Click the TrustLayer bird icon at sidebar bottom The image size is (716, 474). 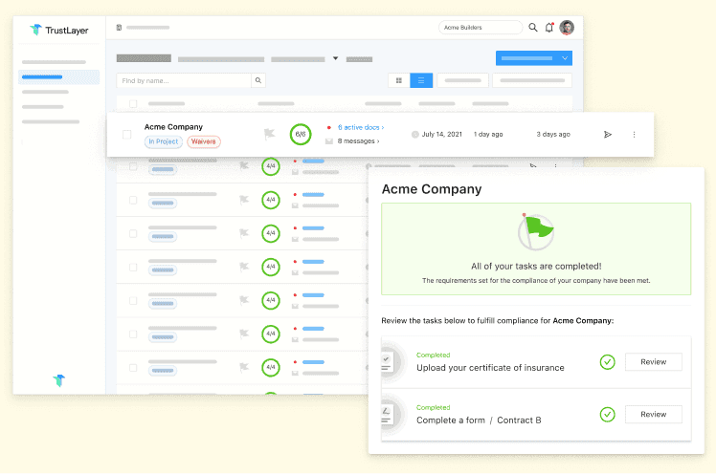[x=59, y=379]
